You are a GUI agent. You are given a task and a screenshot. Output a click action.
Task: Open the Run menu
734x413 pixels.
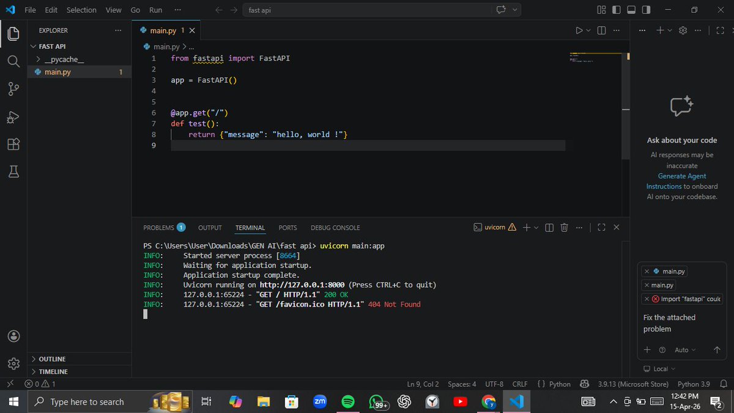pyautogui.click(x=155, y=10)
